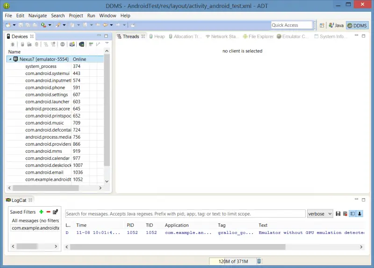Toggle LogCat scroll lock arrow button

[360, 214]
